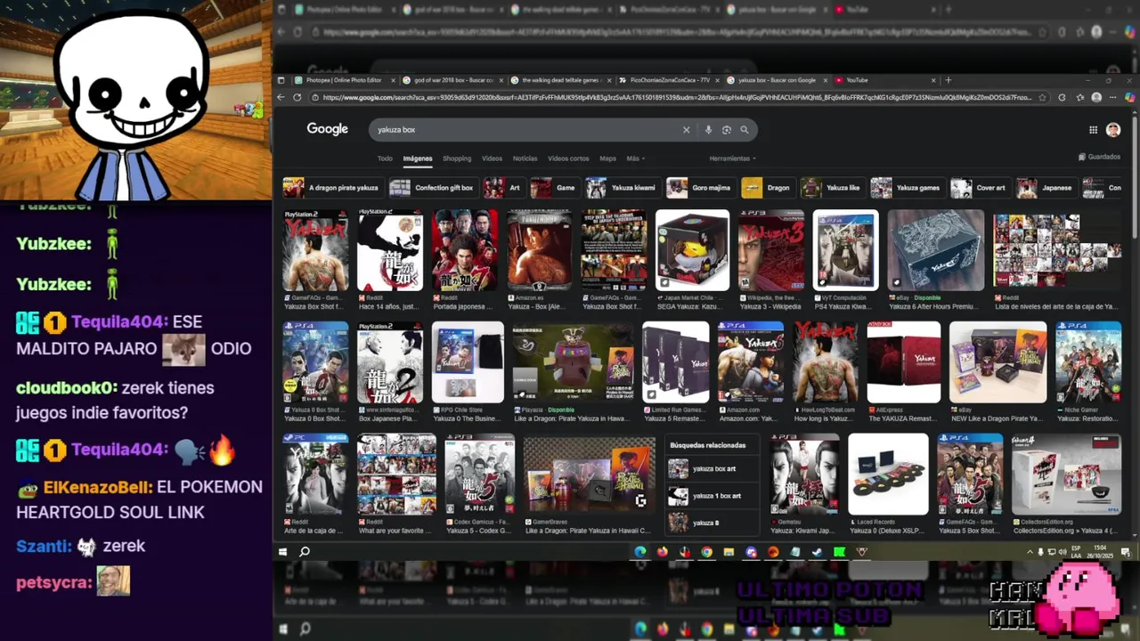This screenshot has height=641, width=1140.
Task: Expand the Más search filter menu
Action: [635, 158]
